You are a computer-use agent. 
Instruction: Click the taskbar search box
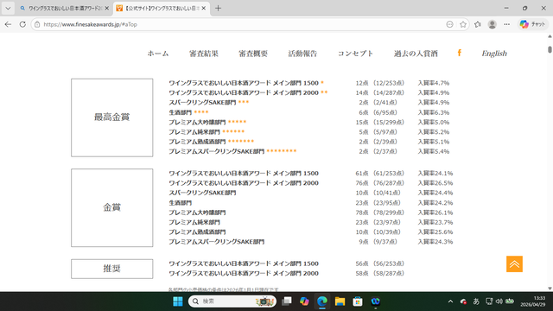click(232, 301)
